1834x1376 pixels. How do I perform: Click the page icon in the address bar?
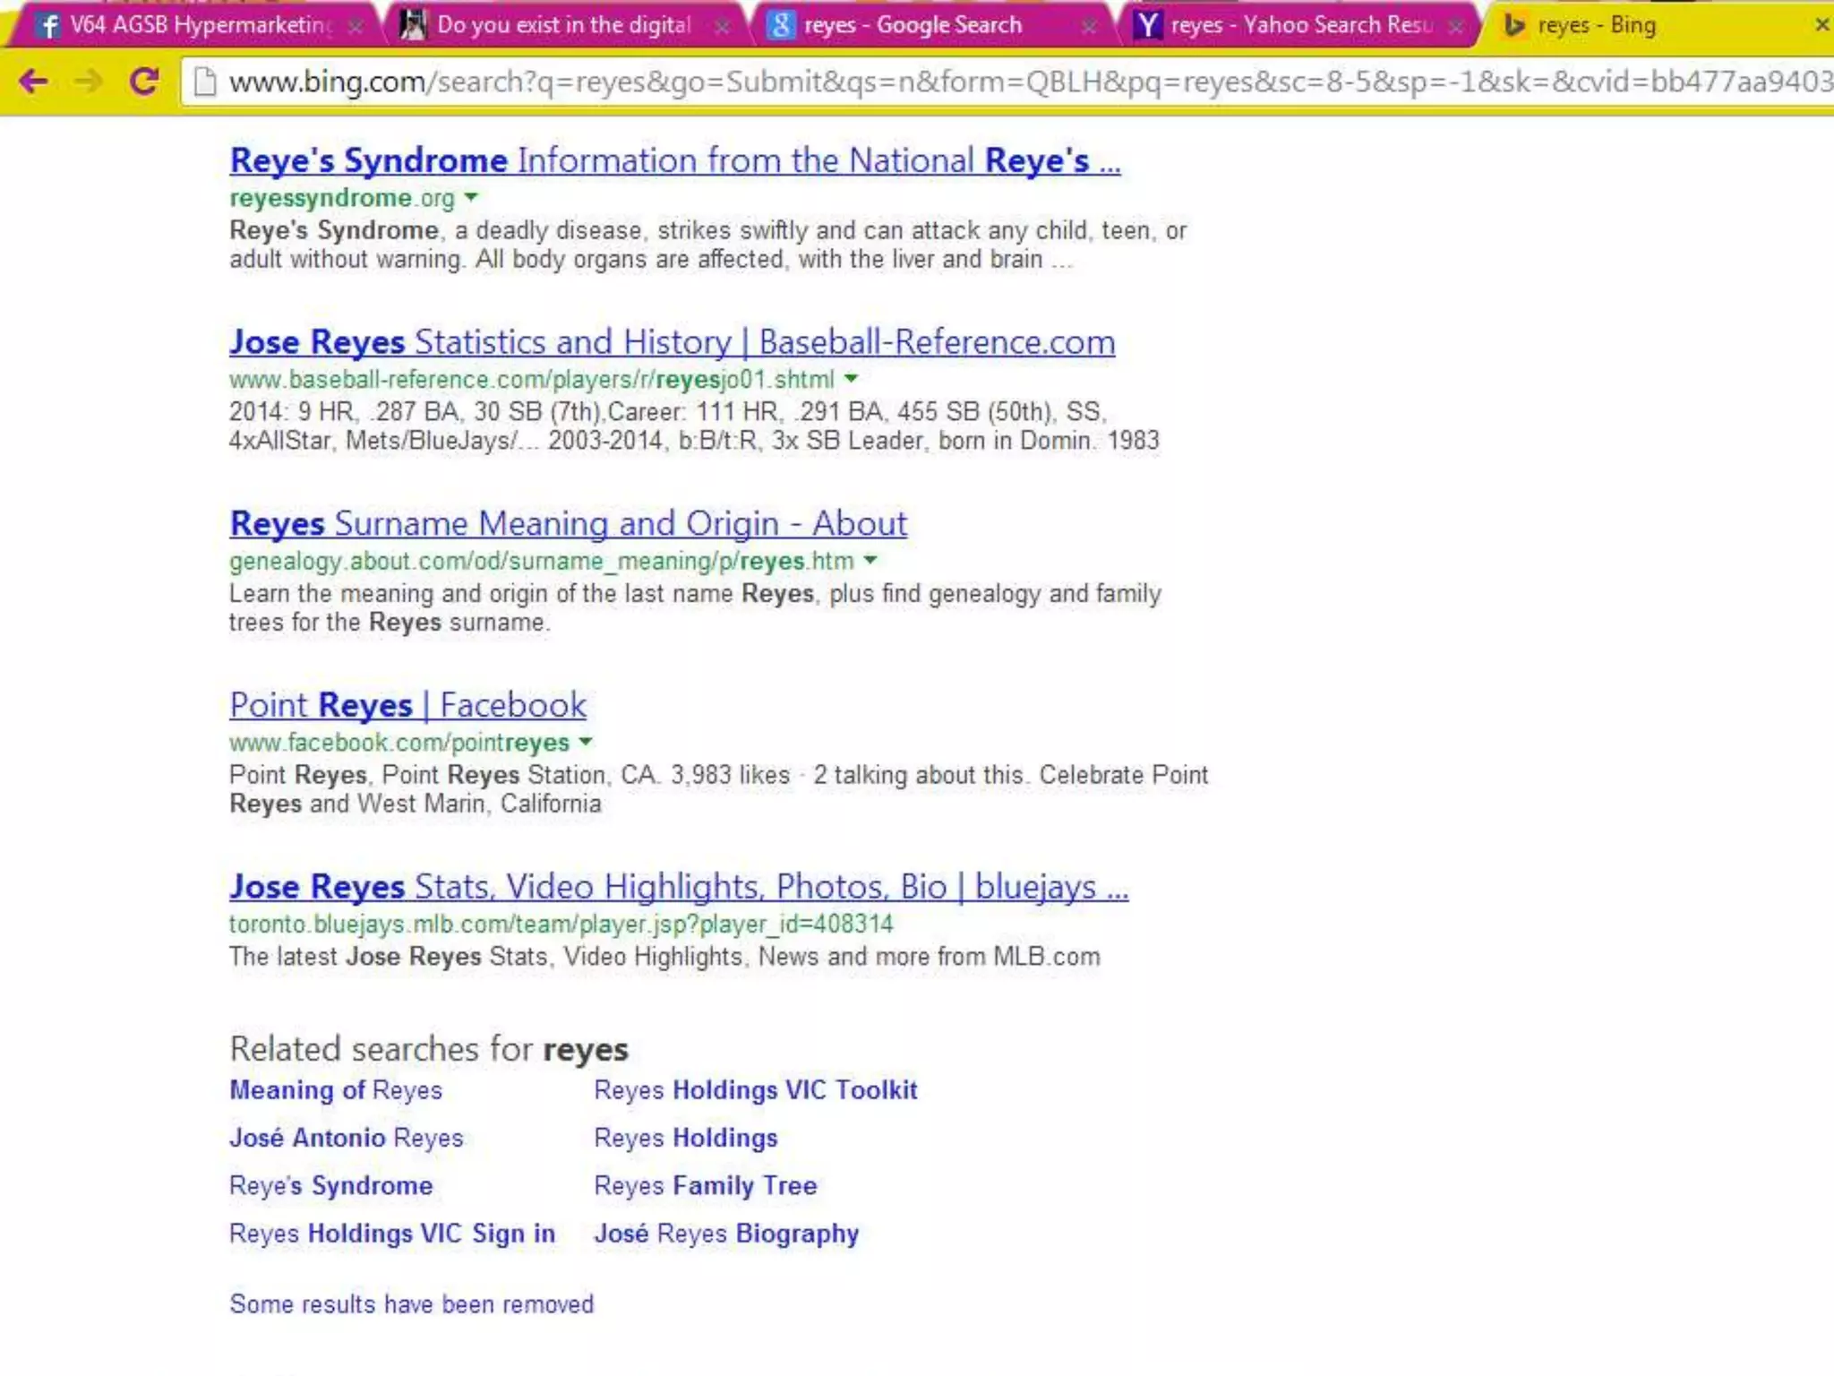tap(206, 82)
